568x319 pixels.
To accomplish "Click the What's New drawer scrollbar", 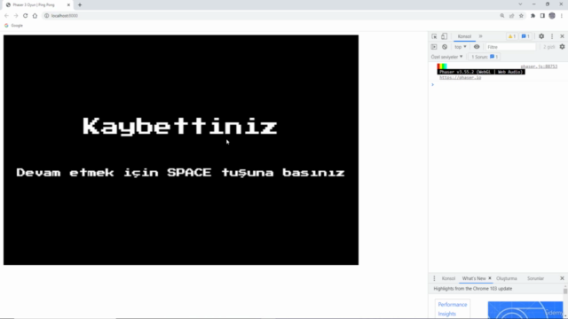I will pyautogui.click(x=565, y=291).
